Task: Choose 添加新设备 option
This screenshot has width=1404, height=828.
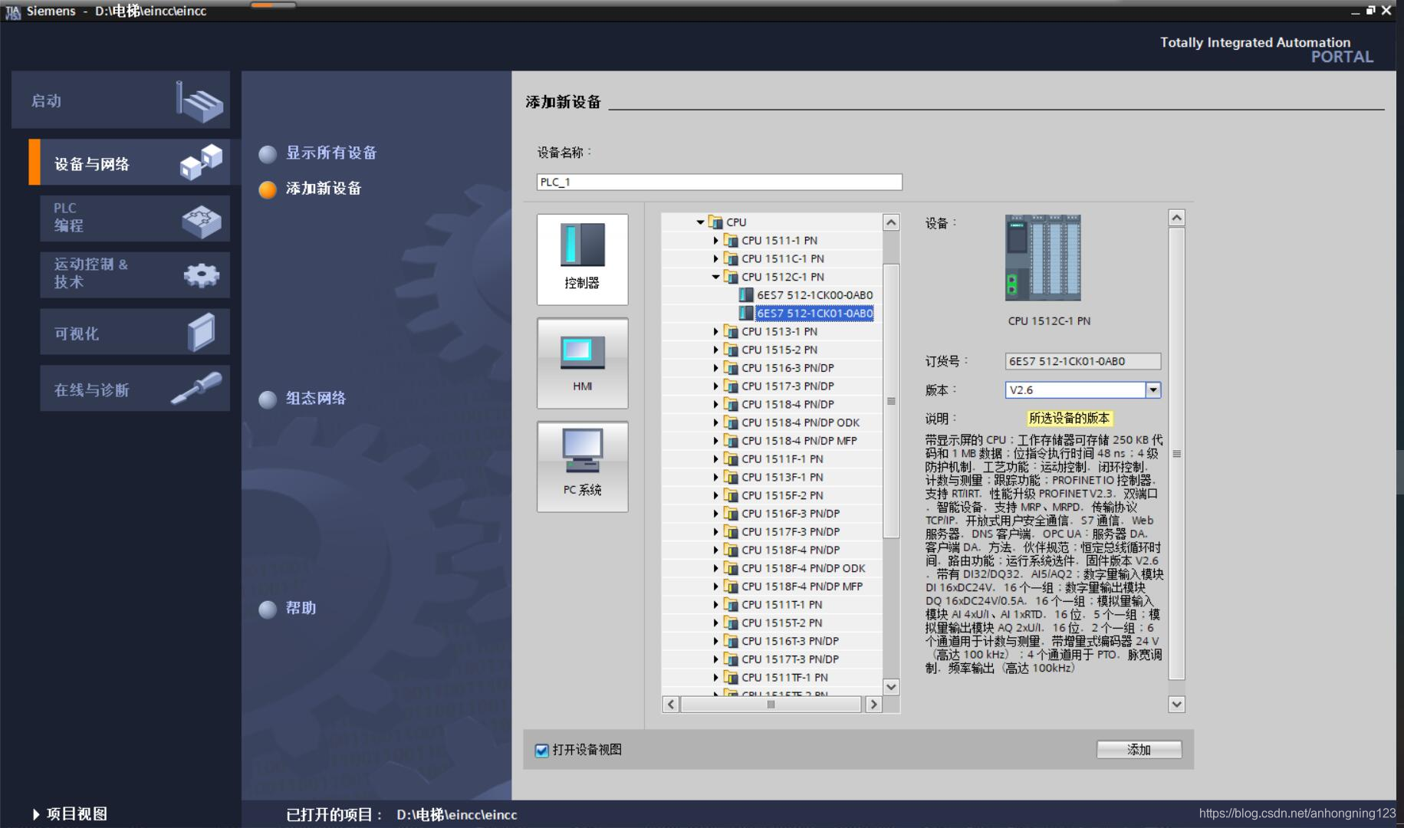Action: [x=311, y=189]
